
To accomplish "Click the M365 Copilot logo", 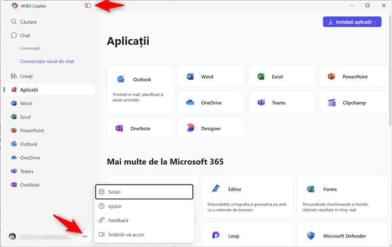I will tap(15, 6).
